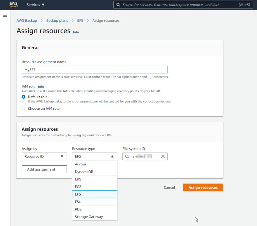The image size is (257, 226).
Task: Open the EFS breadcrumb link
Action: pos(80,20)
